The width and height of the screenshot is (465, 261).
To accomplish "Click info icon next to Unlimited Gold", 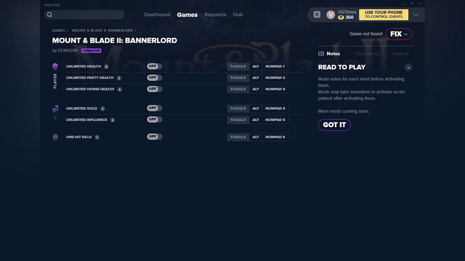I will tap(103, 109).
